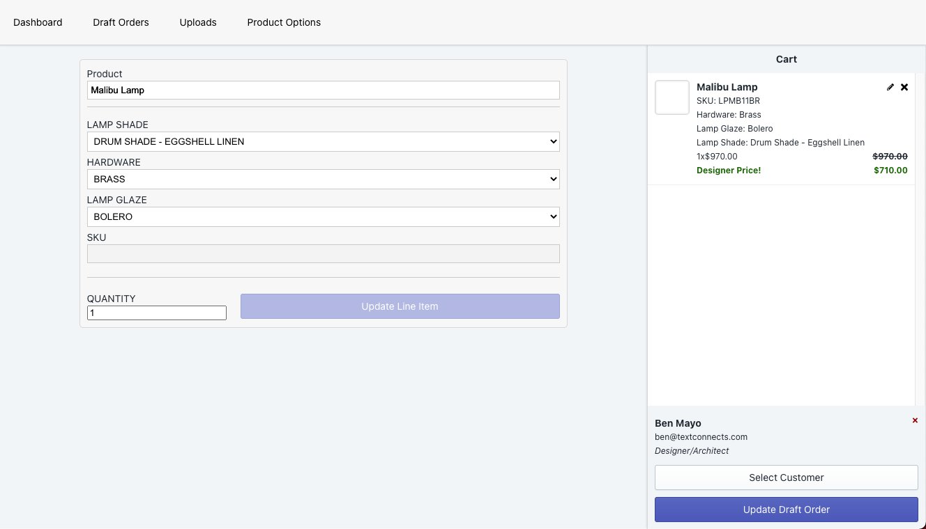Remove customer Ben Mayo from order
This screenshot has width=926, height=529.
915,420
